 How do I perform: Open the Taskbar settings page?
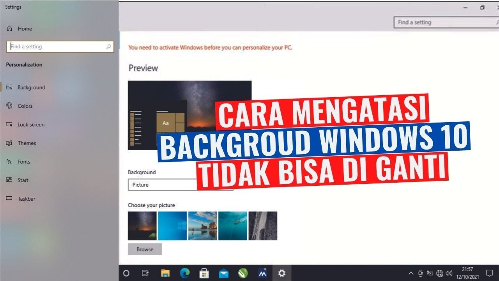click(27, 199)
